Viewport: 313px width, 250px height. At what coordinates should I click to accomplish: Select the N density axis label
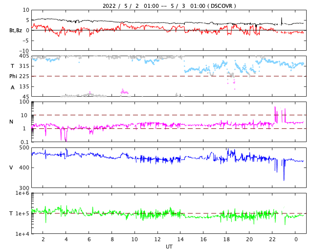point(11,122)
